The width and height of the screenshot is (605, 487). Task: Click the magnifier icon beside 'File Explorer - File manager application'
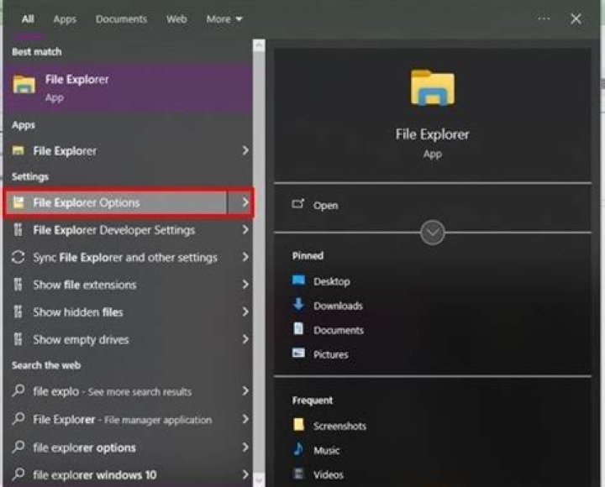18,419
